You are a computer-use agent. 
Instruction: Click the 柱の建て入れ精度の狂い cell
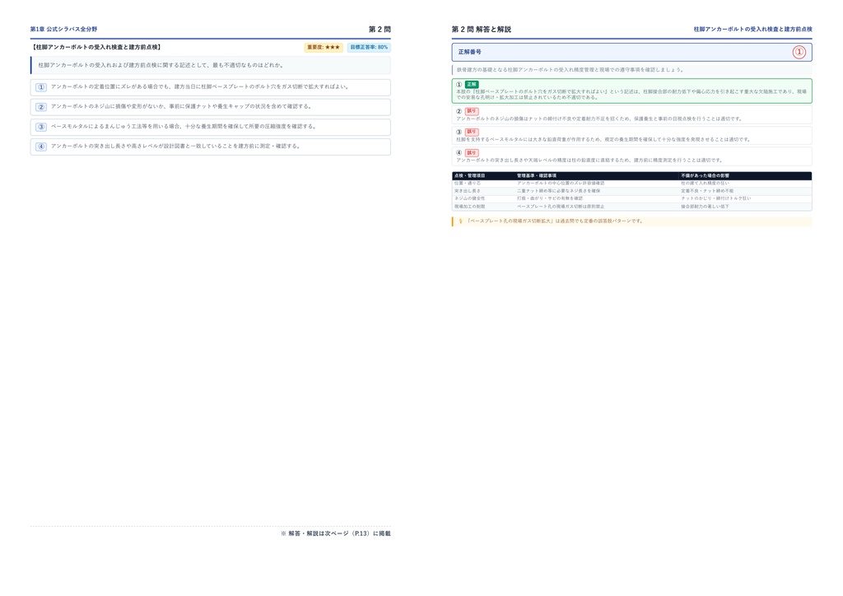click(705, 184)
